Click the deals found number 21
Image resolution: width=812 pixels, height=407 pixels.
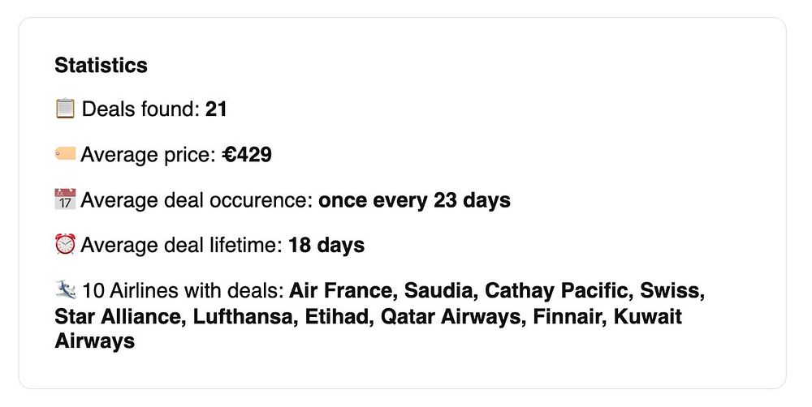click(x=216, y=109)
